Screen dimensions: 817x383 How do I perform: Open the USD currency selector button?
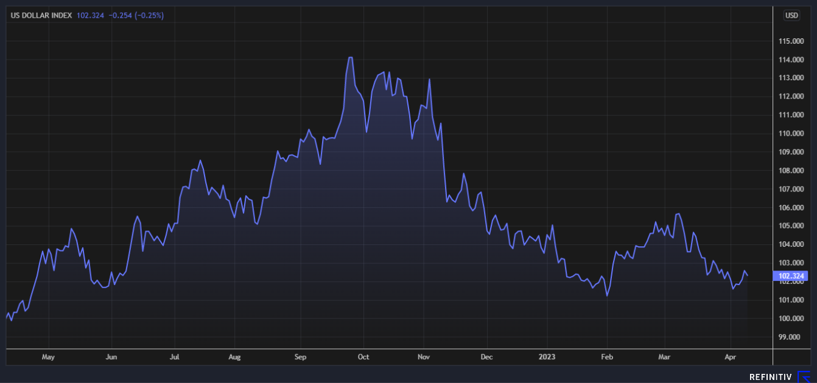coord(791,15)
